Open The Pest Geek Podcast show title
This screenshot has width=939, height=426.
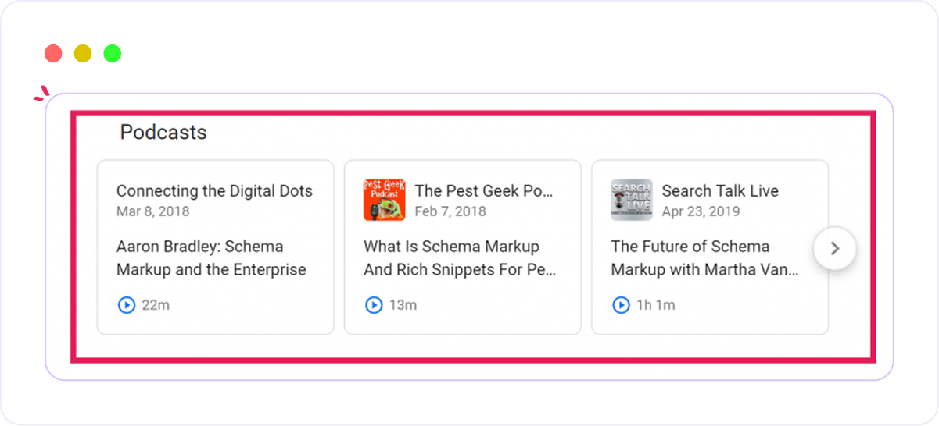[483, 191]
